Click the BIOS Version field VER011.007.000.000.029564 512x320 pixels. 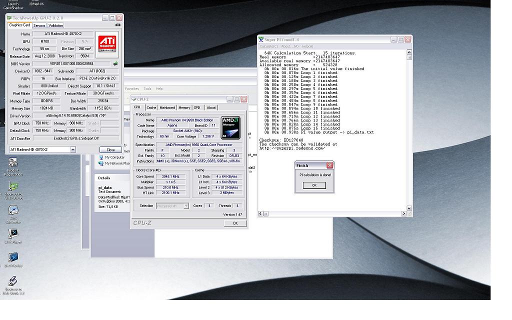[71, 63]
